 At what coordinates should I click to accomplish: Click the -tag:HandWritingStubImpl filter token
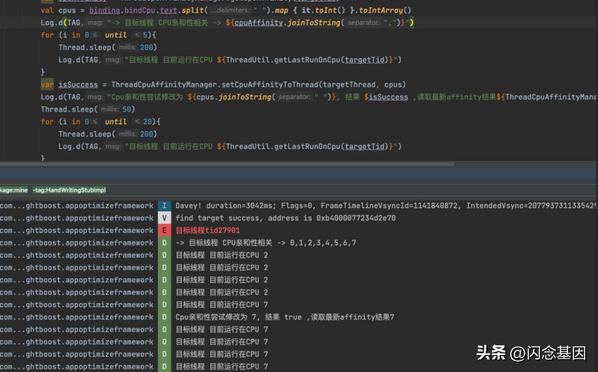69,190
